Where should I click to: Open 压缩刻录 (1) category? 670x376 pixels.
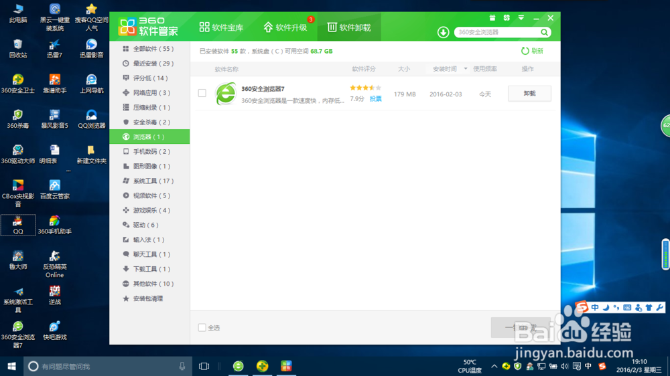click(x=149, y=108)
